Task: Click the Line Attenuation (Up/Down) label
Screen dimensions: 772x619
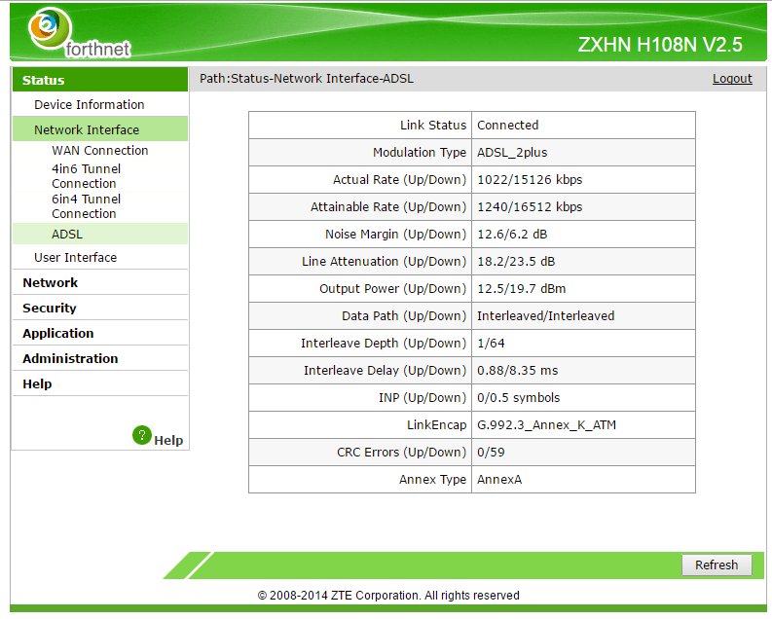Action: click(384, 261)
